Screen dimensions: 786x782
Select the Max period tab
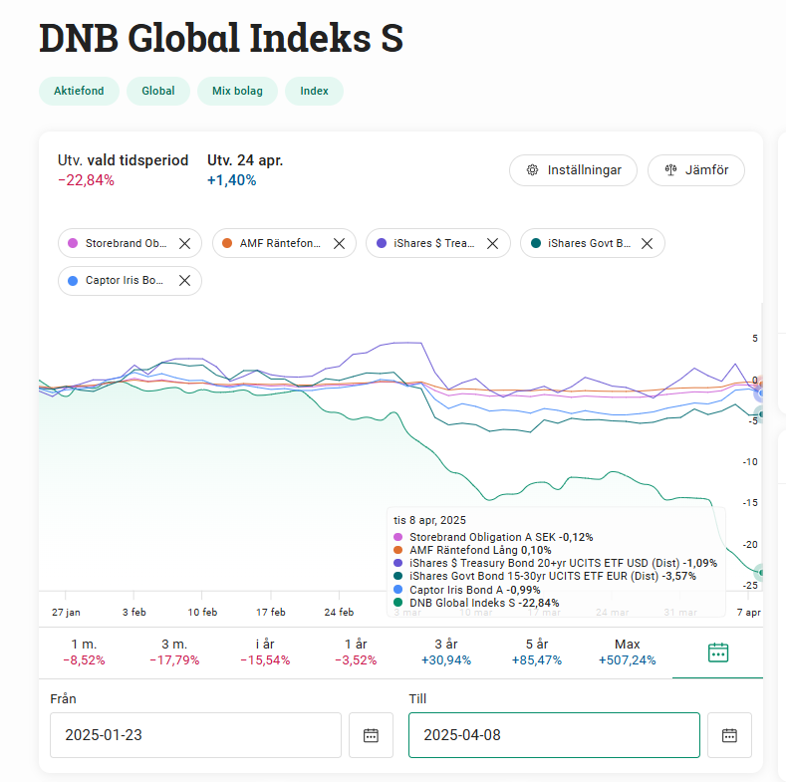click(627, 652)
